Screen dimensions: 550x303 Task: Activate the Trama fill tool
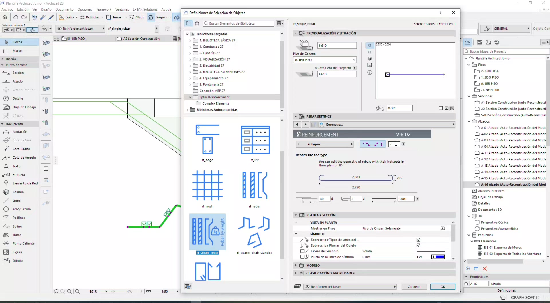19,235
